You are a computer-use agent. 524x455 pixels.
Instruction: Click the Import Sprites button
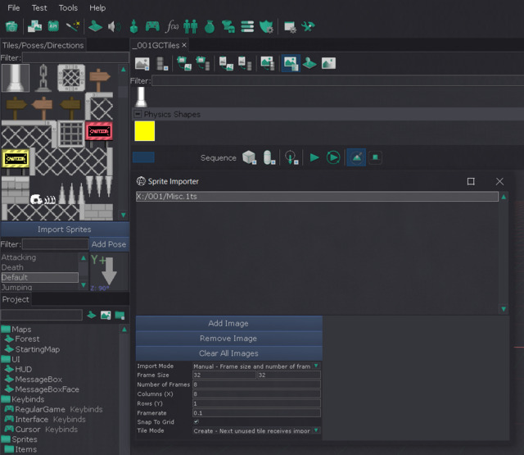click(65, 230)
